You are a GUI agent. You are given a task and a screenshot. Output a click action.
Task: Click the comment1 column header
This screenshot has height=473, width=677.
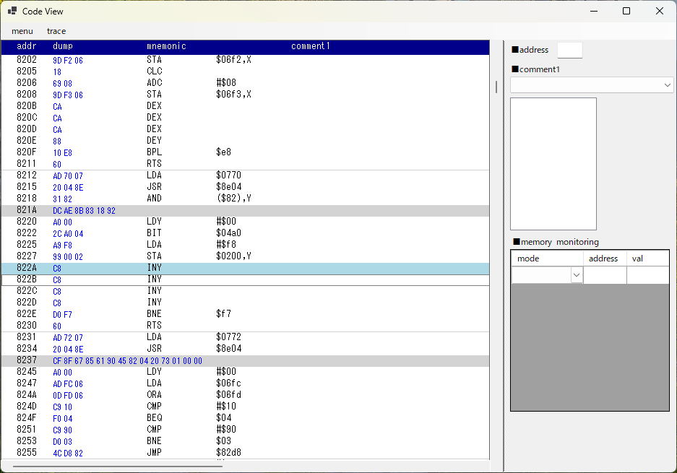(311, 46)
